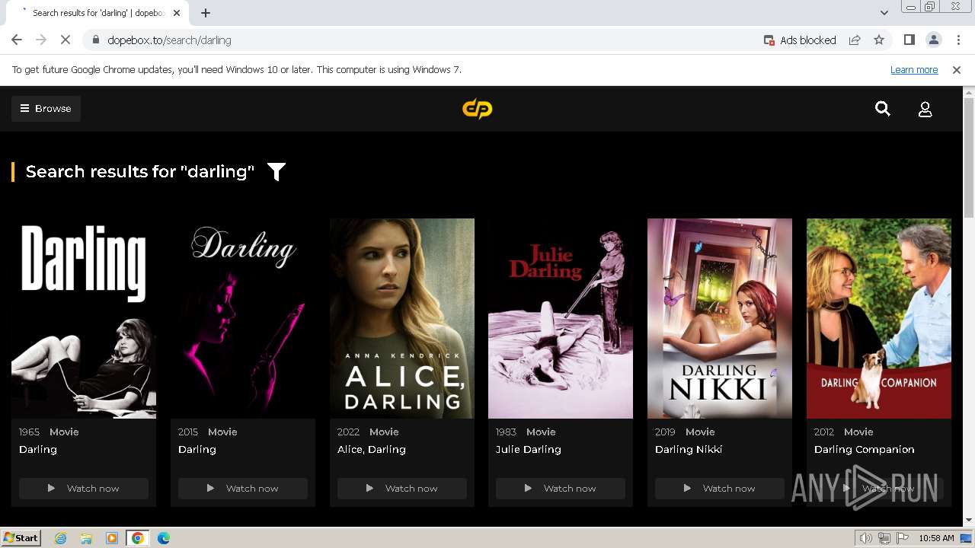Viewport: 975px width, 548px height.
Task: Open the Alice, Darling poster
Action: [402, 318]
